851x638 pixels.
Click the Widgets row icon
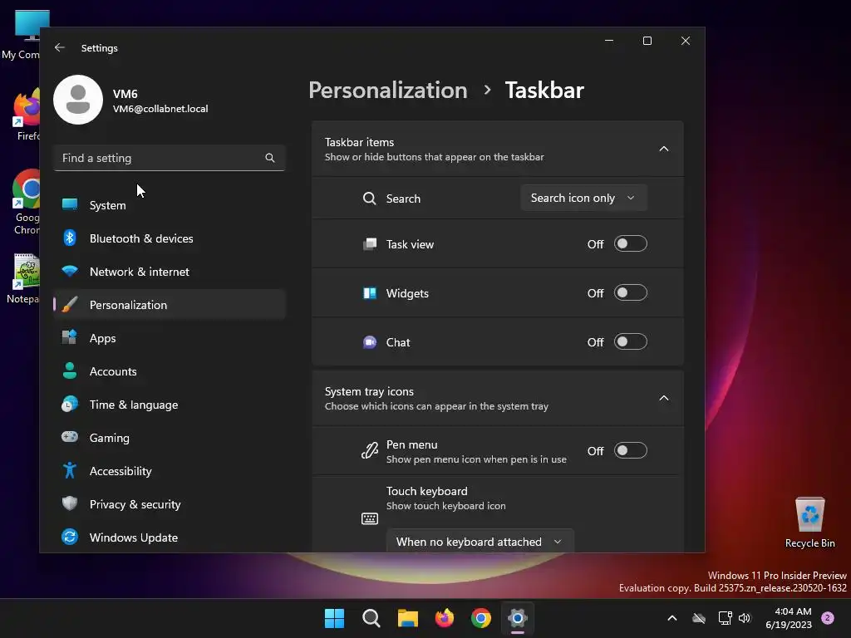tap(369, 293)
